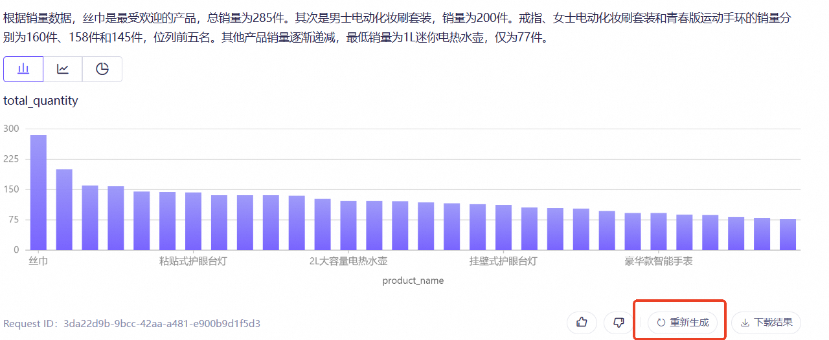829x340 pixels.
Task: Click the 150 y-axis tick label
Action: click(11, 189)
